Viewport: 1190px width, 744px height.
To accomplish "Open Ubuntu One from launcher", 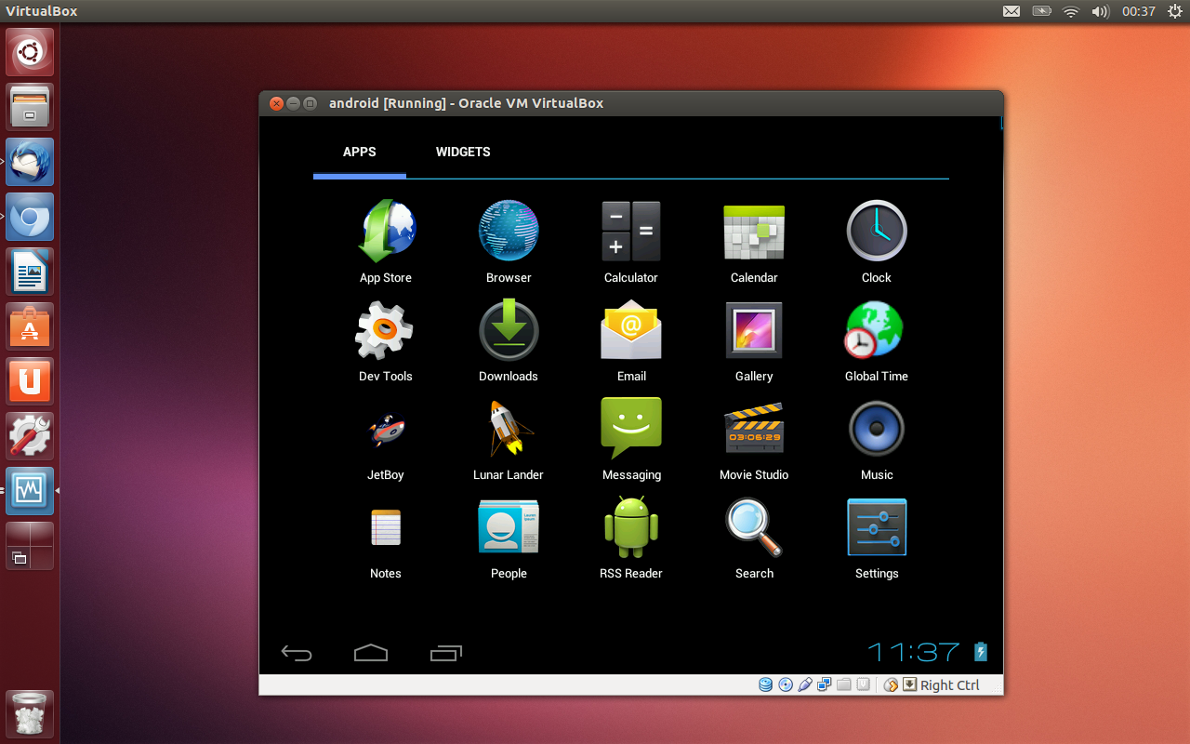I will pyautogui.click(x=30, y=381).
